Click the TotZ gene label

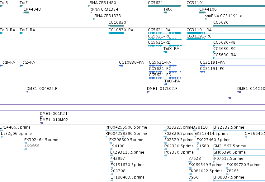pyautogui.click(x=23, y=3)
